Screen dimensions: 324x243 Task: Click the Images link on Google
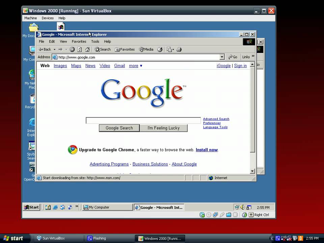60,66
